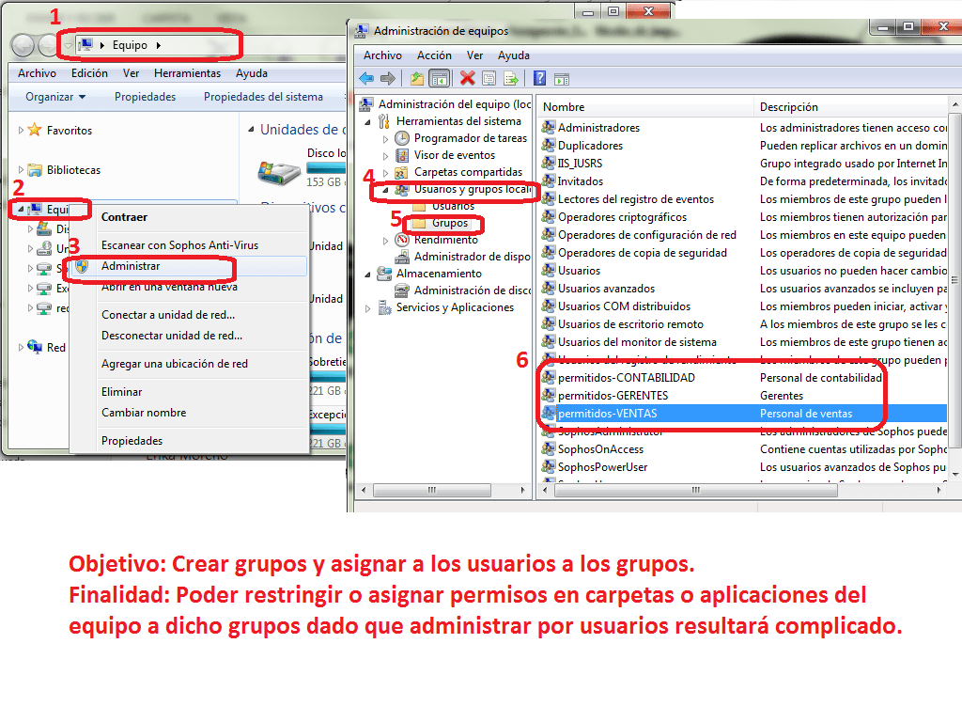
Task: Click the red delete X toolbar icon
Action: (466, 78)
